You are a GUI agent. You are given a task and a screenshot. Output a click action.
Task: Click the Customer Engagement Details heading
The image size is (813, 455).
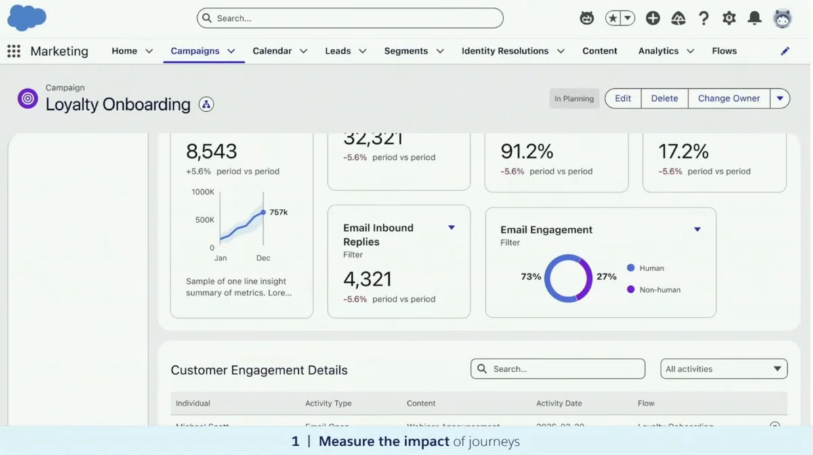(259, 370)
